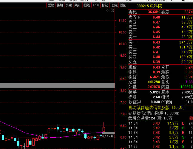Click the 交易状态: 闭市阶段 status line
The image size is (193, 149).
coord(154,113)
